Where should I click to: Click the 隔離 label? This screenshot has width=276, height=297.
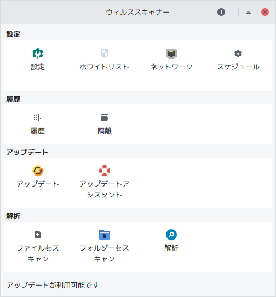click(x=105, y=131)
